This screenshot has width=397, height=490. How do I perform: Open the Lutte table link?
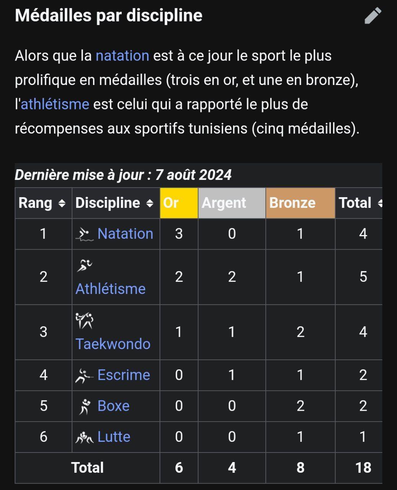[x=114, y=437]
